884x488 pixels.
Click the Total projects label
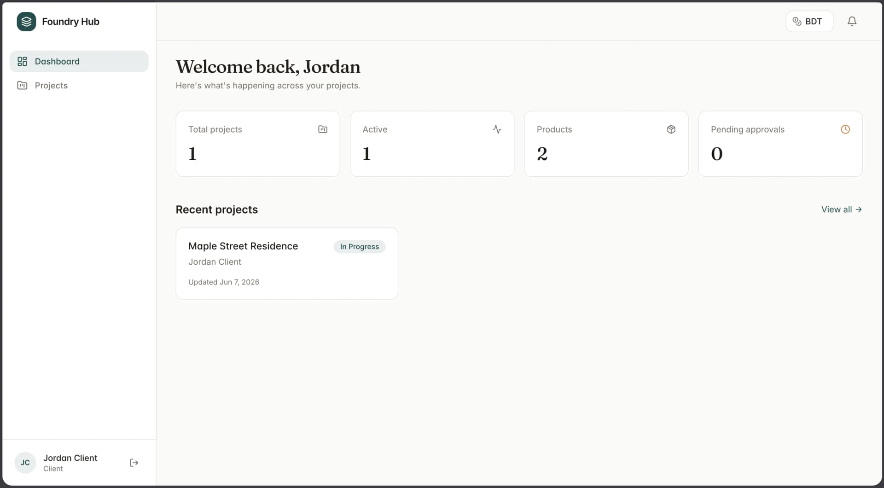pyautogui.click(x=215, y=129)
